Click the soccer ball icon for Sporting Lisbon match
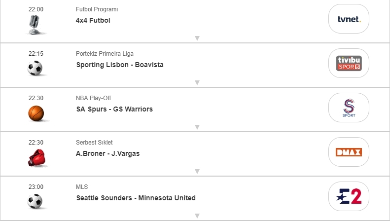This screenshot has width=390, height=221. coord(35,68)
